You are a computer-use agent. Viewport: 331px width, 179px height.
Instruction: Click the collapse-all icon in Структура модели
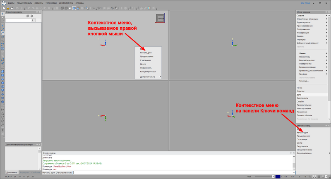click(28, 16)
